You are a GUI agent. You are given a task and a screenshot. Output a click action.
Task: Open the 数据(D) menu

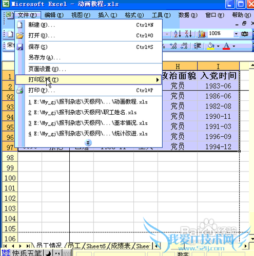188,15
